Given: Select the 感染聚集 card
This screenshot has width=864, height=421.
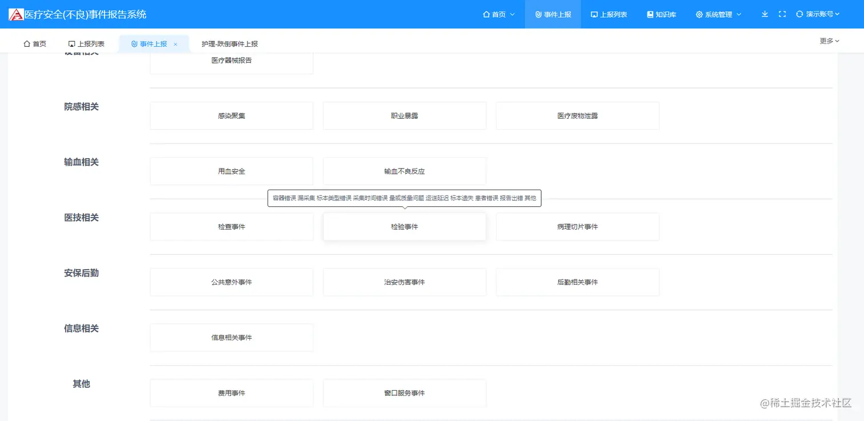Looking at the screenshot, I should click(231, 116).
